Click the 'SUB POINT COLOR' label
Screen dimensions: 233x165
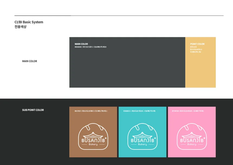click(x=33, y=110)
